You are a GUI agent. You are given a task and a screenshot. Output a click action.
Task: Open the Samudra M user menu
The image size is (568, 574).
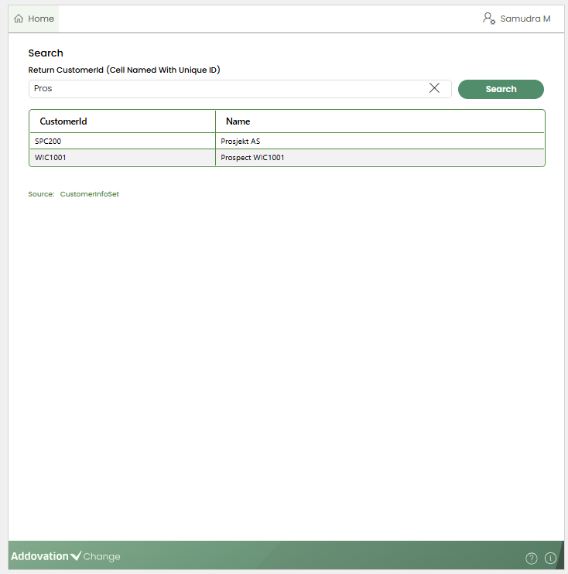tap(525, 19)
